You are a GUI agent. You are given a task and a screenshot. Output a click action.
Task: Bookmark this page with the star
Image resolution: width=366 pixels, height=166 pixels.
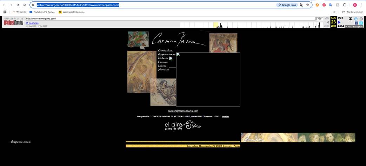pyautogui.click(x=308, y=5)
